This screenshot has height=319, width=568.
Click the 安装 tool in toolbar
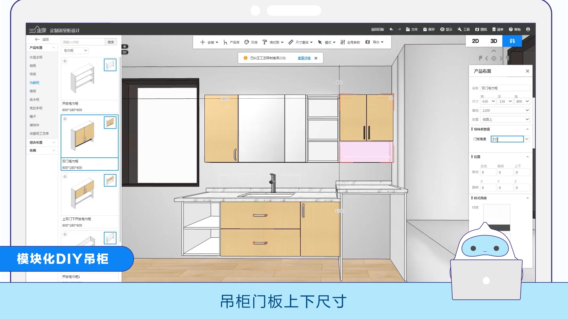tap(209, 42)
